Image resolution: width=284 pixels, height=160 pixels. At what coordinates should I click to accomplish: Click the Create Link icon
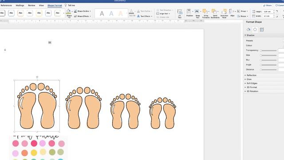click(158, 17)
